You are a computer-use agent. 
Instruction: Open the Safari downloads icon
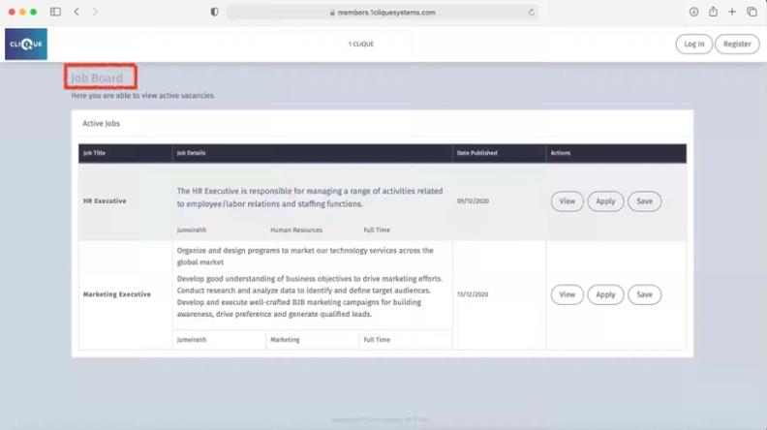pyautogui.click(x=693, y=12)
